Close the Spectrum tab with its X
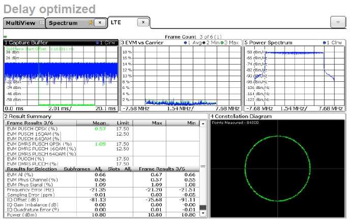This screenshot has width=351, height=221. [100, 23]
